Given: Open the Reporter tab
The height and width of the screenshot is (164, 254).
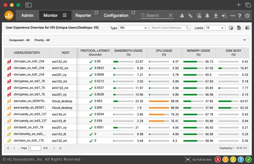Looking at the screenshot, I should (83, 15).
